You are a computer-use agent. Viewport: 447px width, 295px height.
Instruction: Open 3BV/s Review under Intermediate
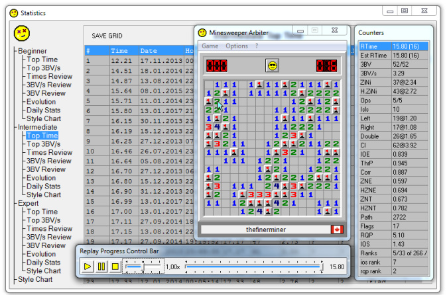[49, 161]
